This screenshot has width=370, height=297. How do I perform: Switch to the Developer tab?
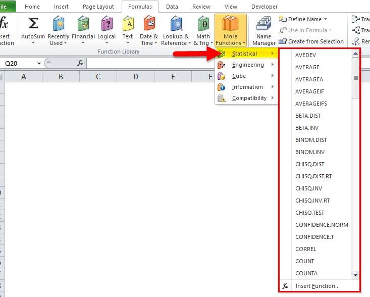265,7
